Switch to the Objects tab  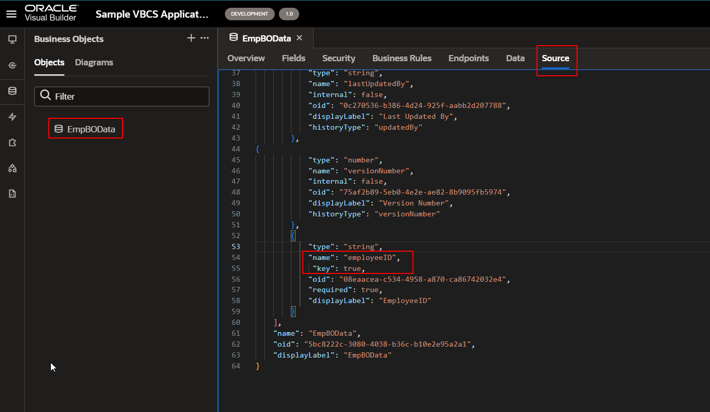pyautogui.click(x=49, y=62)
